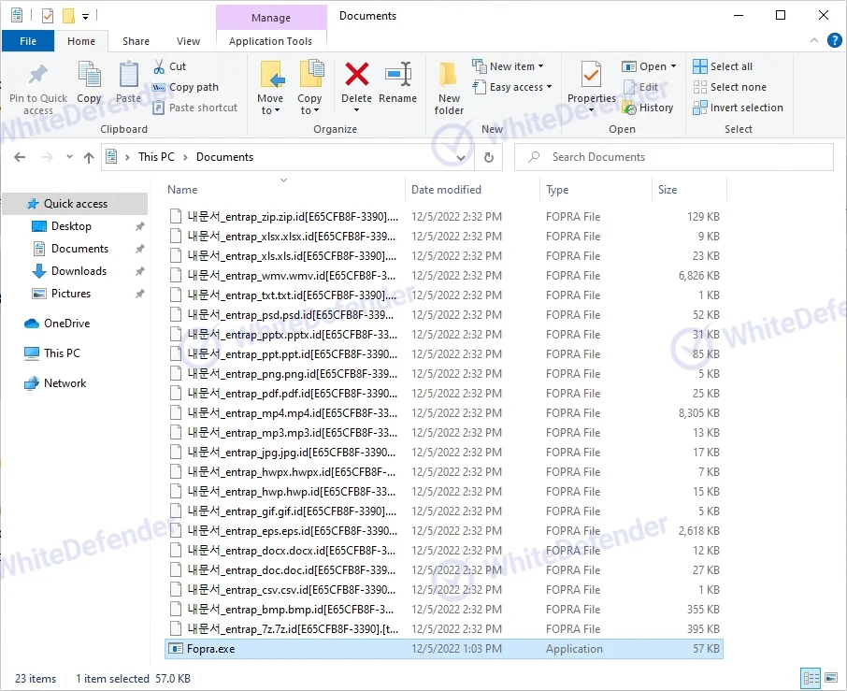The width and height of the screenshot is (847, 691).
Task: Open the File menu tab
Action: coord(28,41)
